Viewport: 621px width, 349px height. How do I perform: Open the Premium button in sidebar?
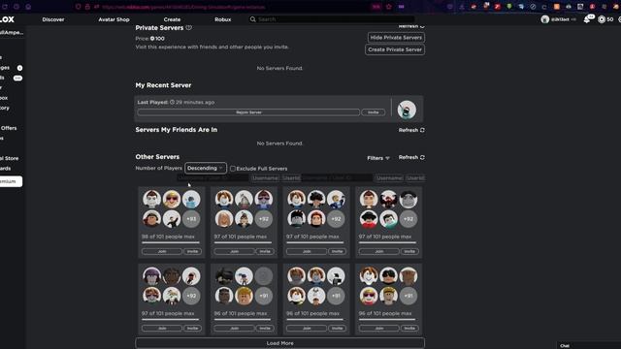coord(11,181)
